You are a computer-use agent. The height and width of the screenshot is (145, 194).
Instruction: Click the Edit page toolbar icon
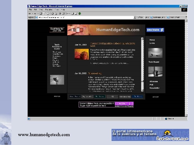(76, 14)
